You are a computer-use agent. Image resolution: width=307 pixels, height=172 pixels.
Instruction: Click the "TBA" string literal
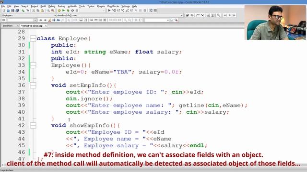pos(122,72)
